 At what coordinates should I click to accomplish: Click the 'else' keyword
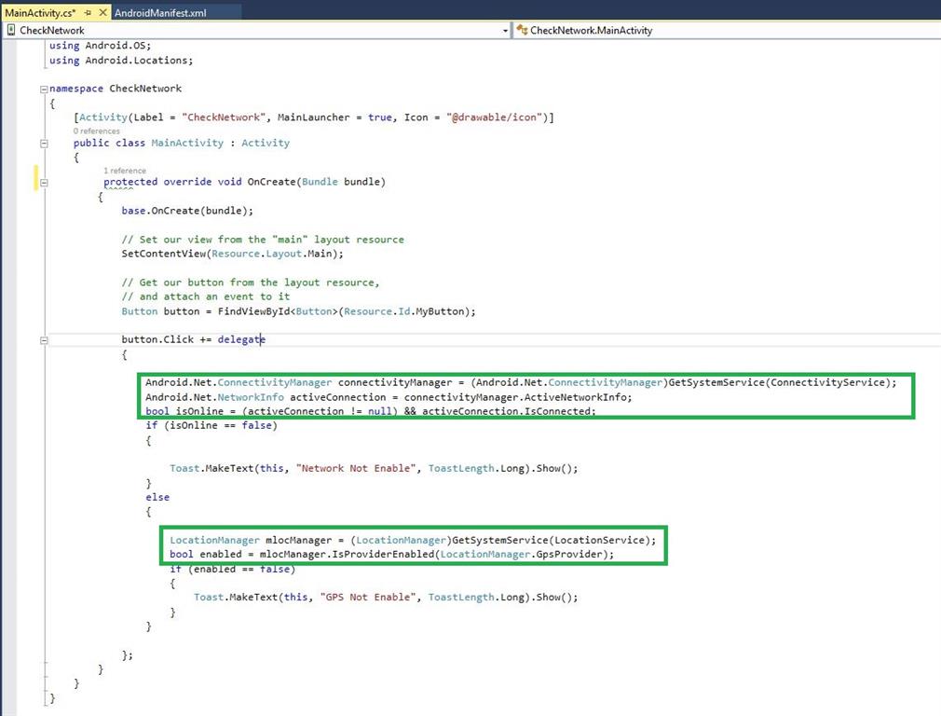157,497
